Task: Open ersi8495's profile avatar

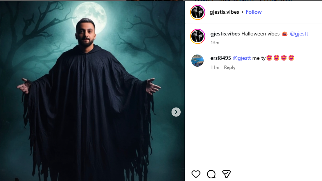Action: click(x=197, y=61)
